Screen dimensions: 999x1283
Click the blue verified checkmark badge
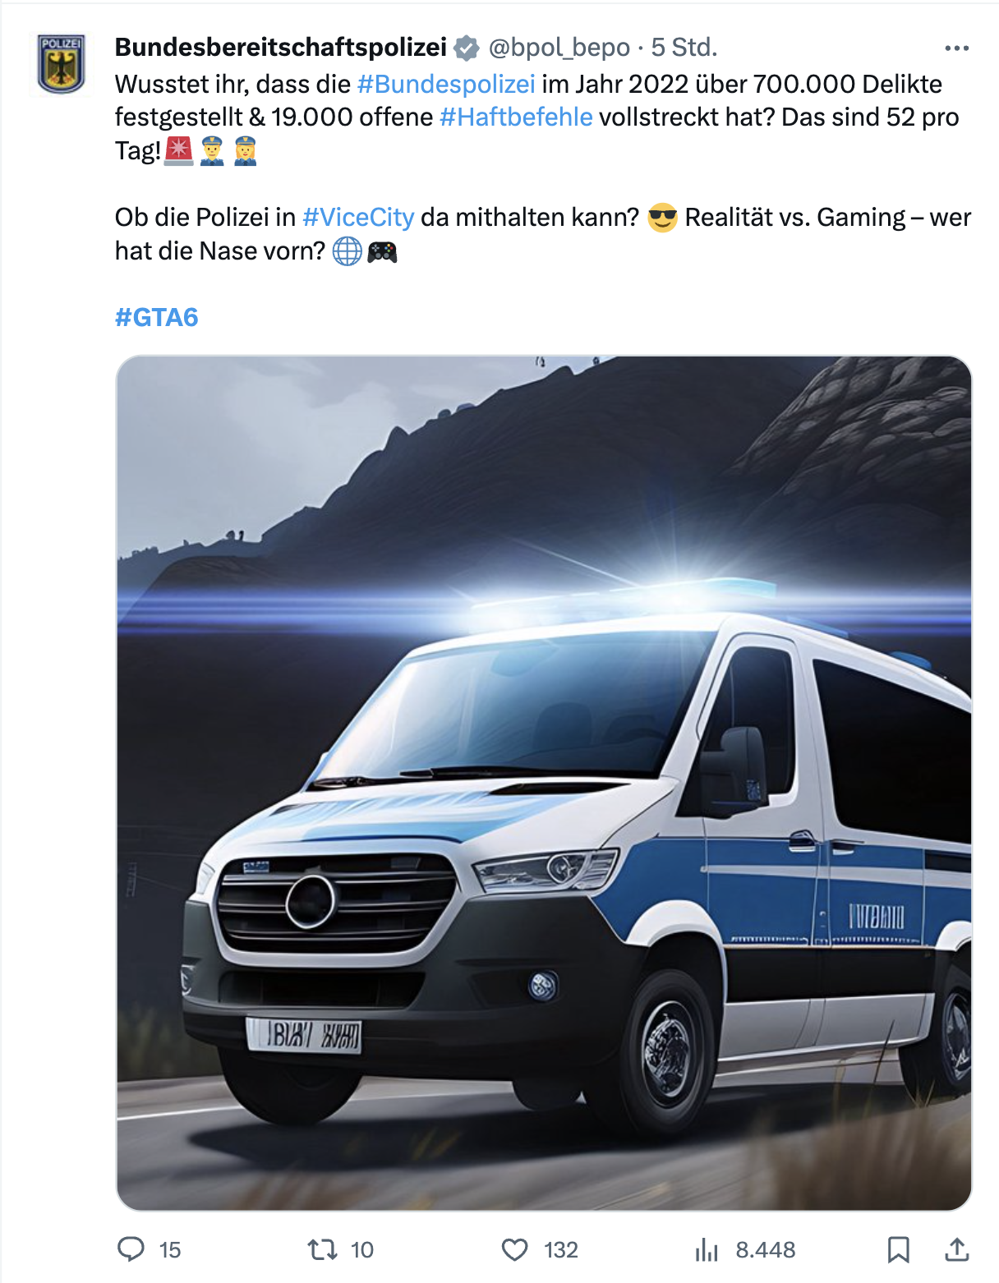[x=467, y=48]
